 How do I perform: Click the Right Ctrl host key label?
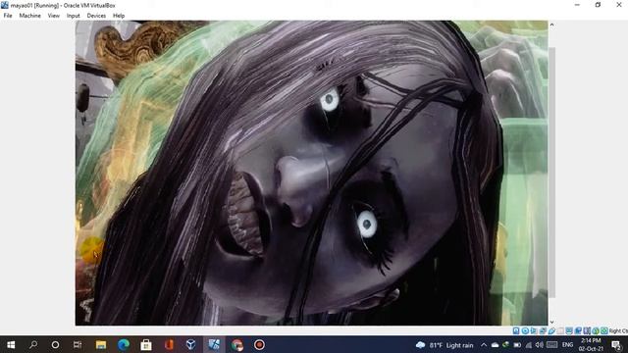pos(618,331)
